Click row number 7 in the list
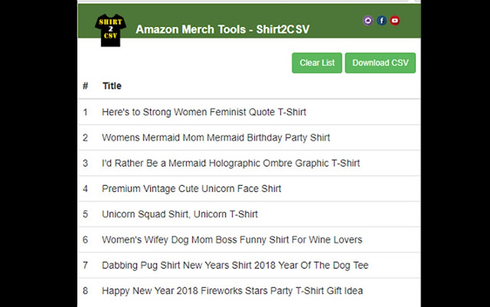The image size is (490, 307). (86, 265)
